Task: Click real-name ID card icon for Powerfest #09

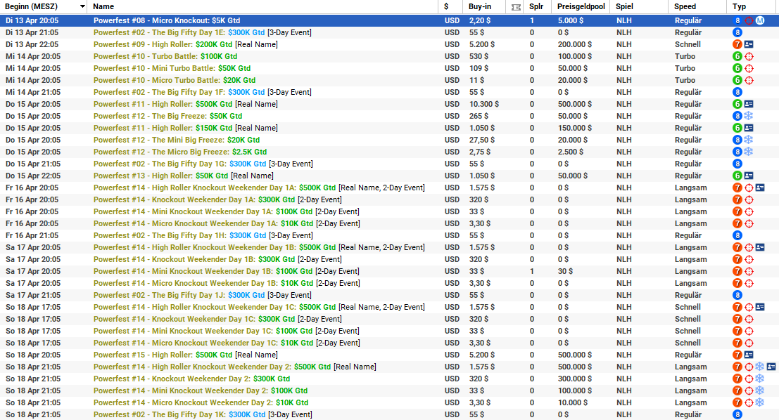Action: coord(749,44)
